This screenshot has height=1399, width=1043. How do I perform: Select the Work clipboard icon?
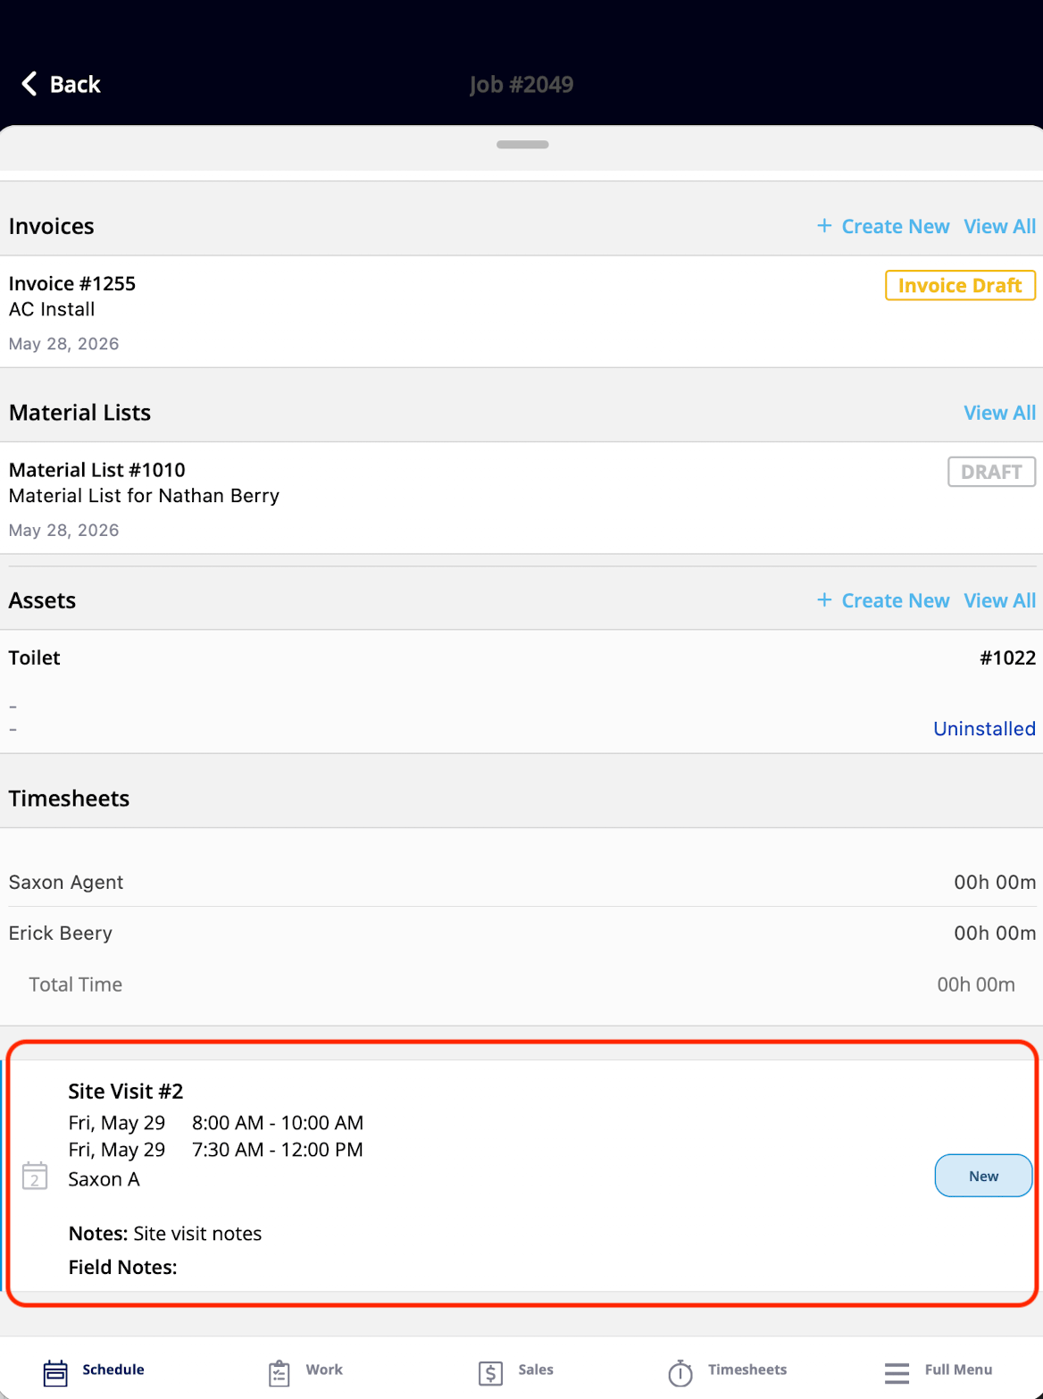280,1372
